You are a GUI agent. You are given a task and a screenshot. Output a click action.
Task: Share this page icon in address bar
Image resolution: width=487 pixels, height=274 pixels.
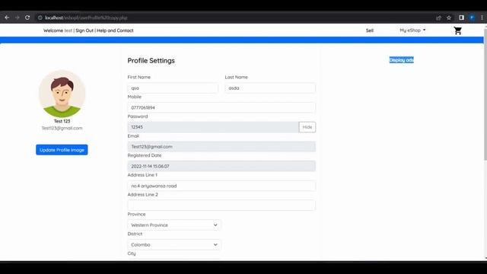(x=438, y=18)
